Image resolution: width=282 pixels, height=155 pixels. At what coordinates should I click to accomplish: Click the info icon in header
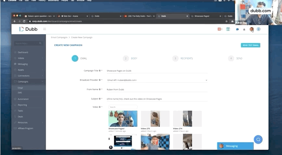coord(258,29)
